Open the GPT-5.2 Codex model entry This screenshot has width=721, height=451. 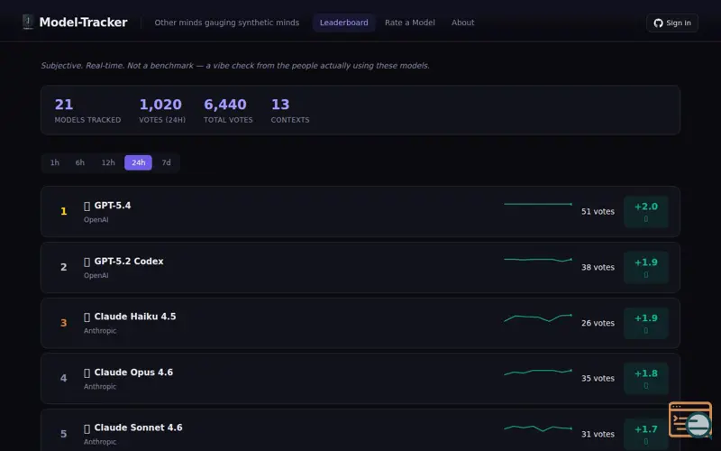click(360, 267)
